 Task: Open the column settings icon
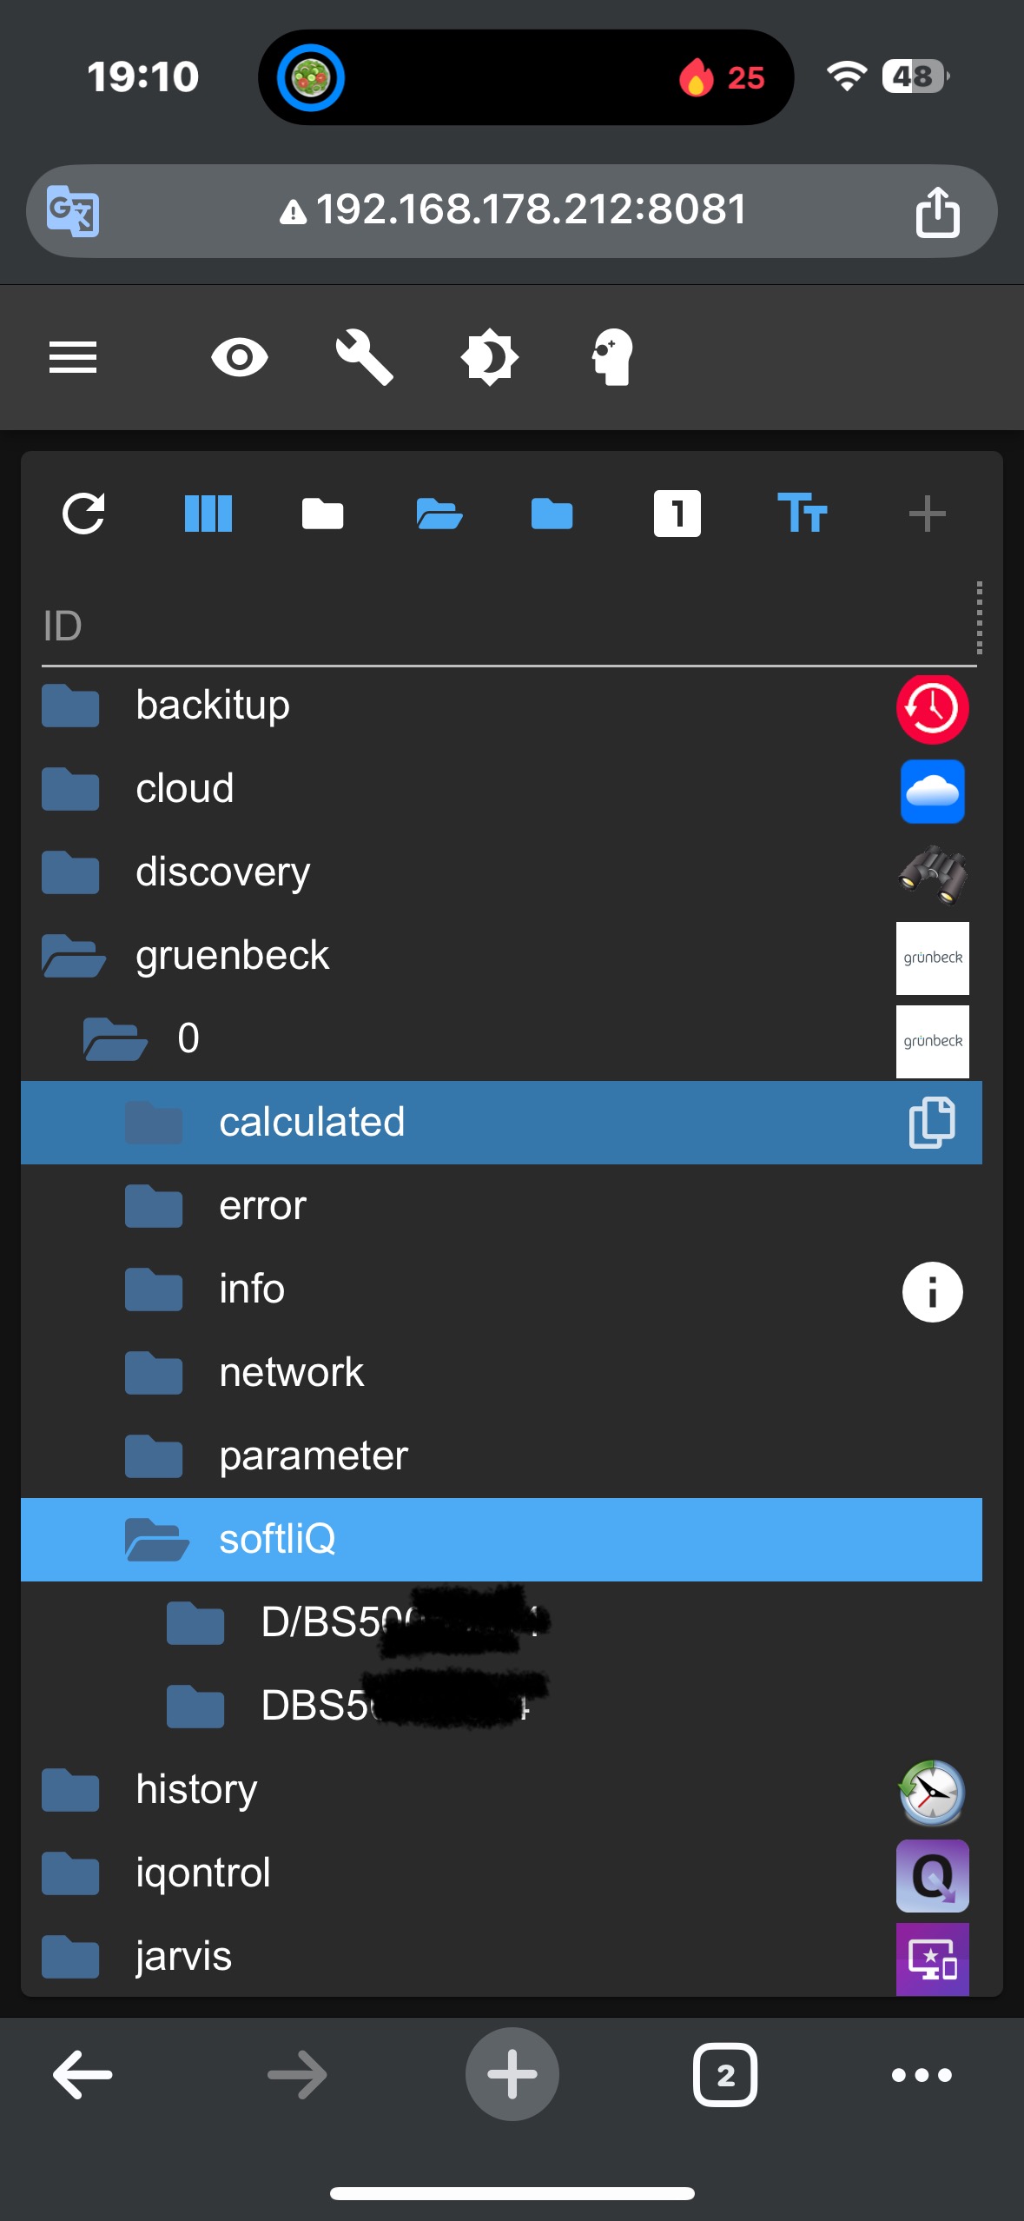click(208, 514)
